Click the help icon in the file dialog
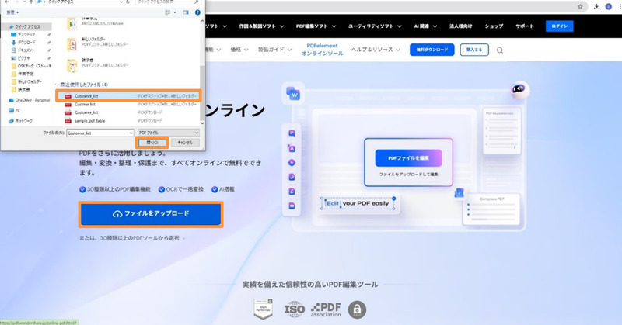Screen dimensions: 622x325 point(197,12)
